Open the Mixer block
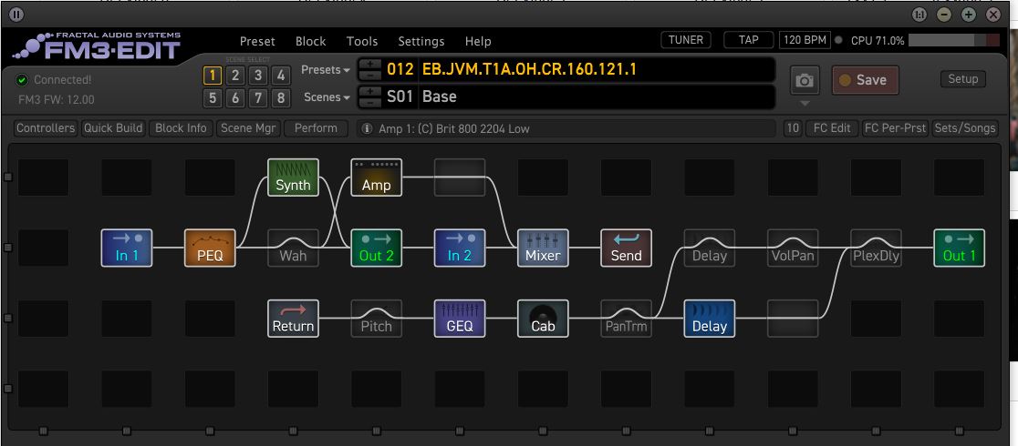The width and height of the screenshot is (1018, 446). point(543,248)
